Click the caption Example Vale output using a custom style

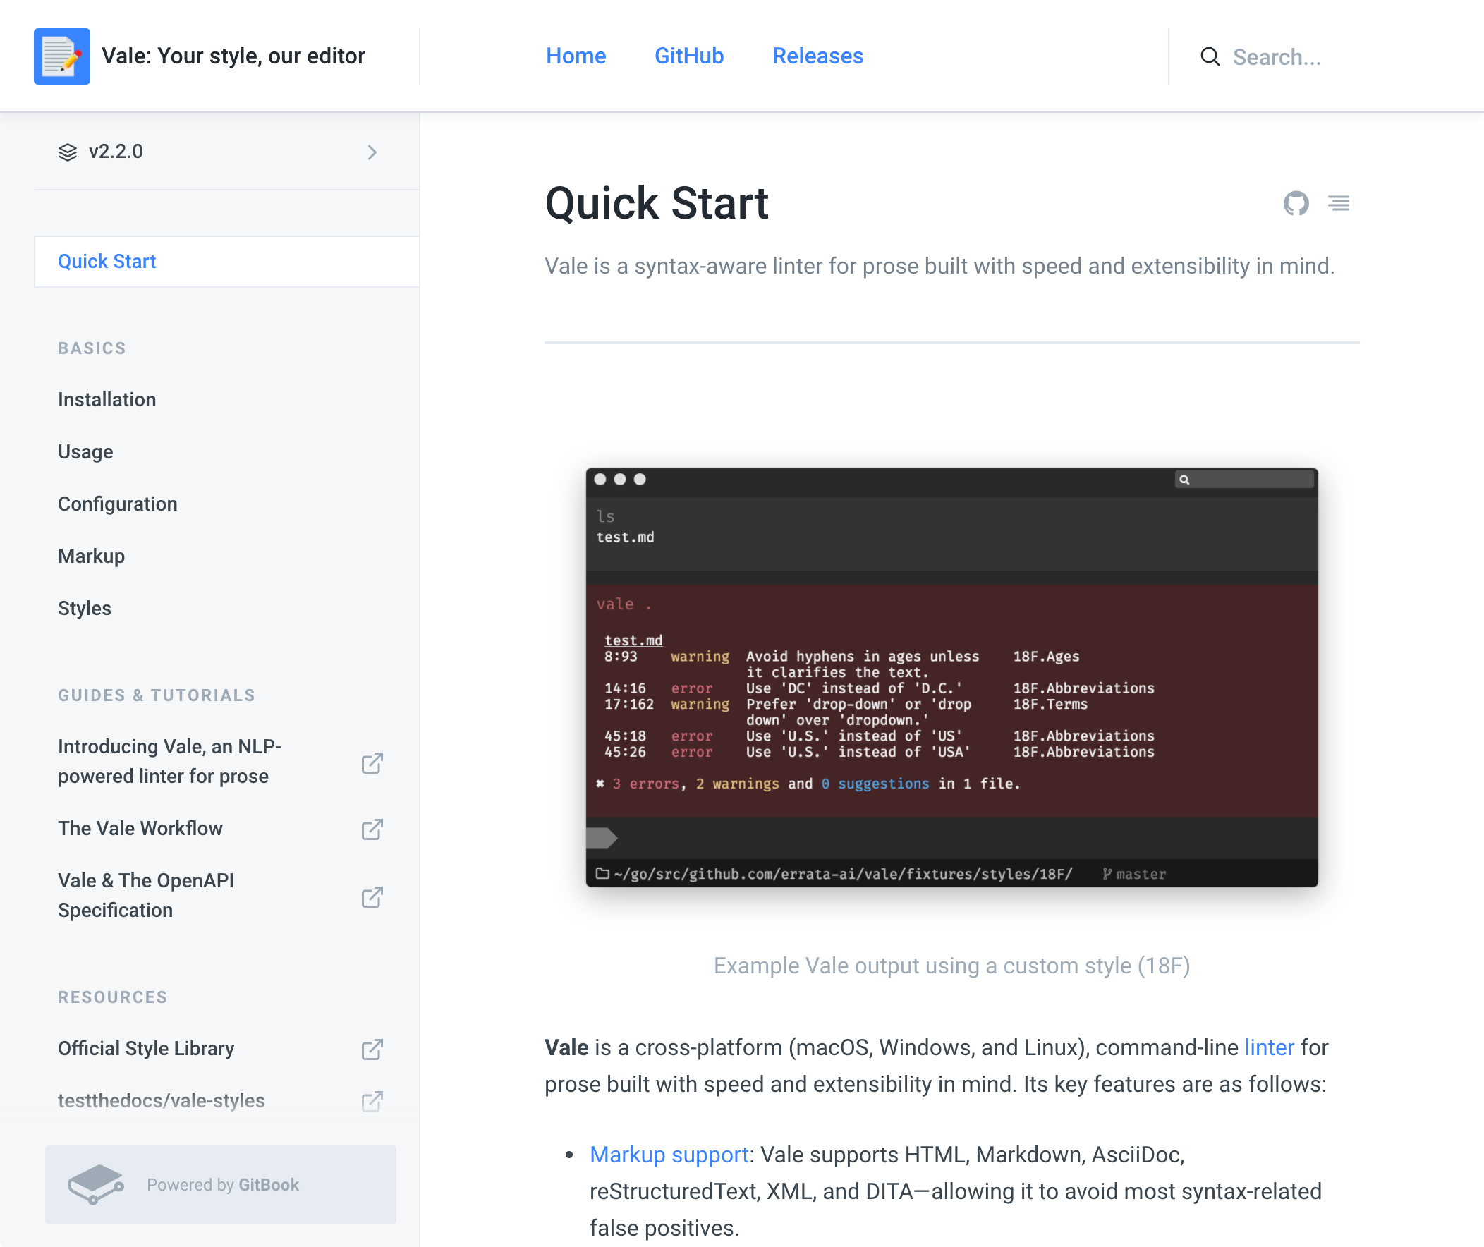(x=951, y=966)
